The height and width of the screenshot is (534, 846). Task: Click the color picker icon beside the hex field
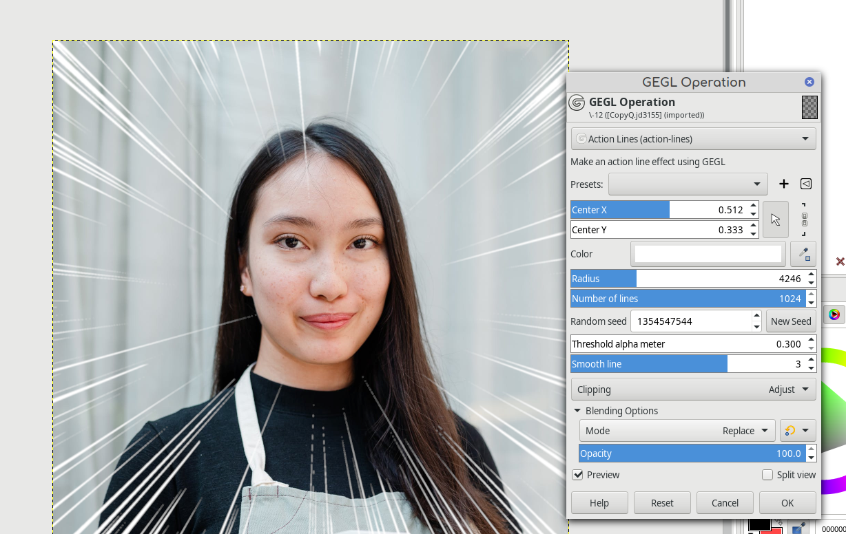coord(799,528)
